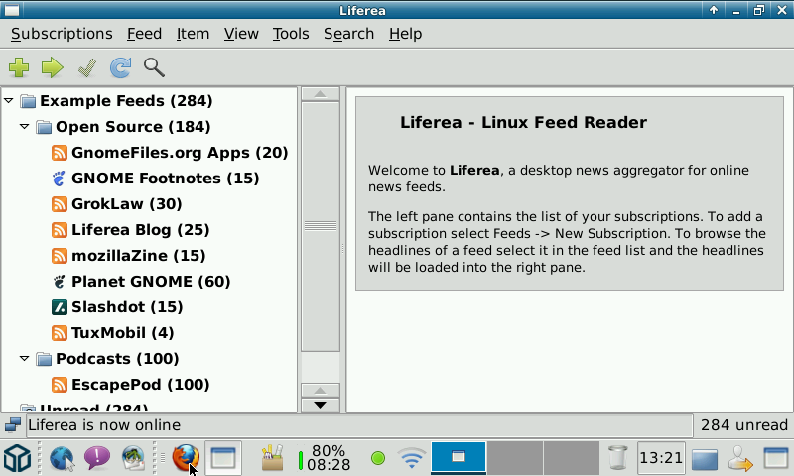The height and width of the screenshot is (476, 794).
Task: Click the Slashdot feed icon
Action: click(60, 307)
